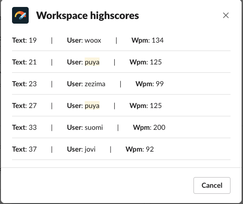Click the typing speed app icon
243x204 pixels.
tap(20, 15)
